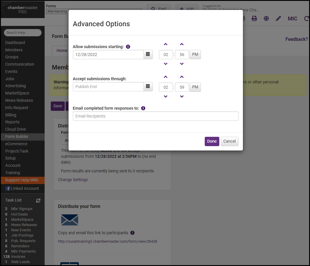Viewport: 310px width, 266px height.
Task: Decrease the end time hour
Action: (166, 97)
